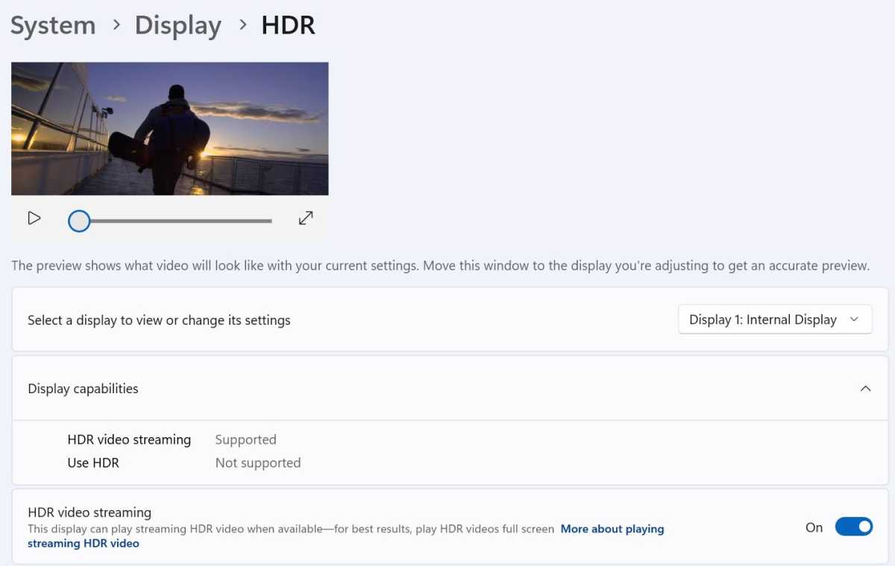This screenshot has width=895, height=566.
Task: Turn off the HDR video streaming toggle
Action: pyautogui.click(x=854, y=527)
